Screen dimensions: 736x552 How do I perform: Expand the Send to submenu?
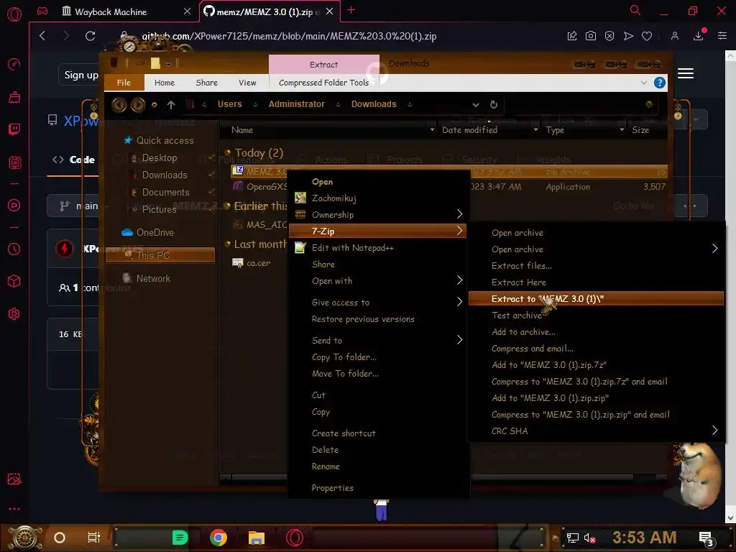pyautogui.click(x=459, y=340)
